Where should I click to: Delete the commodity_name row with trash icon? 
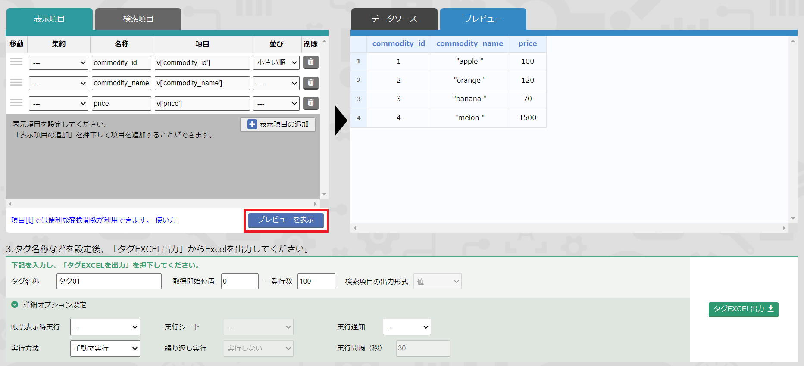[311, 83]
